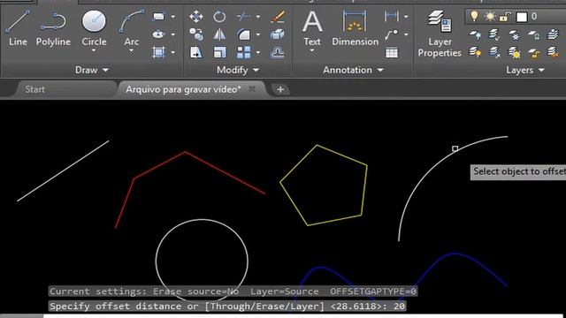Select the Fillet tool
The width and height of the screenshot is (566, 318).
[244, 34]
